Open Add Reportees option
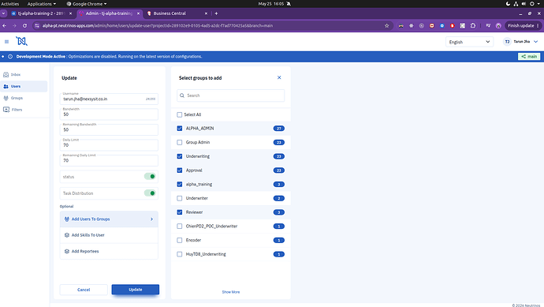 click(109, 251)
